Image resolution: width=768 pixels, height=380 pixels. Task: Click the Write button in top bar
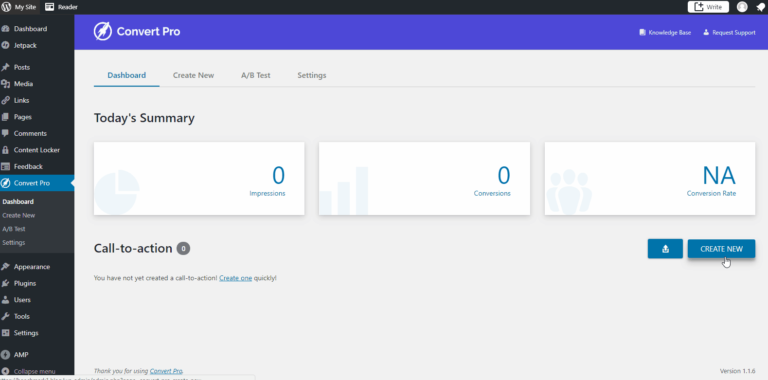(708, 7)
